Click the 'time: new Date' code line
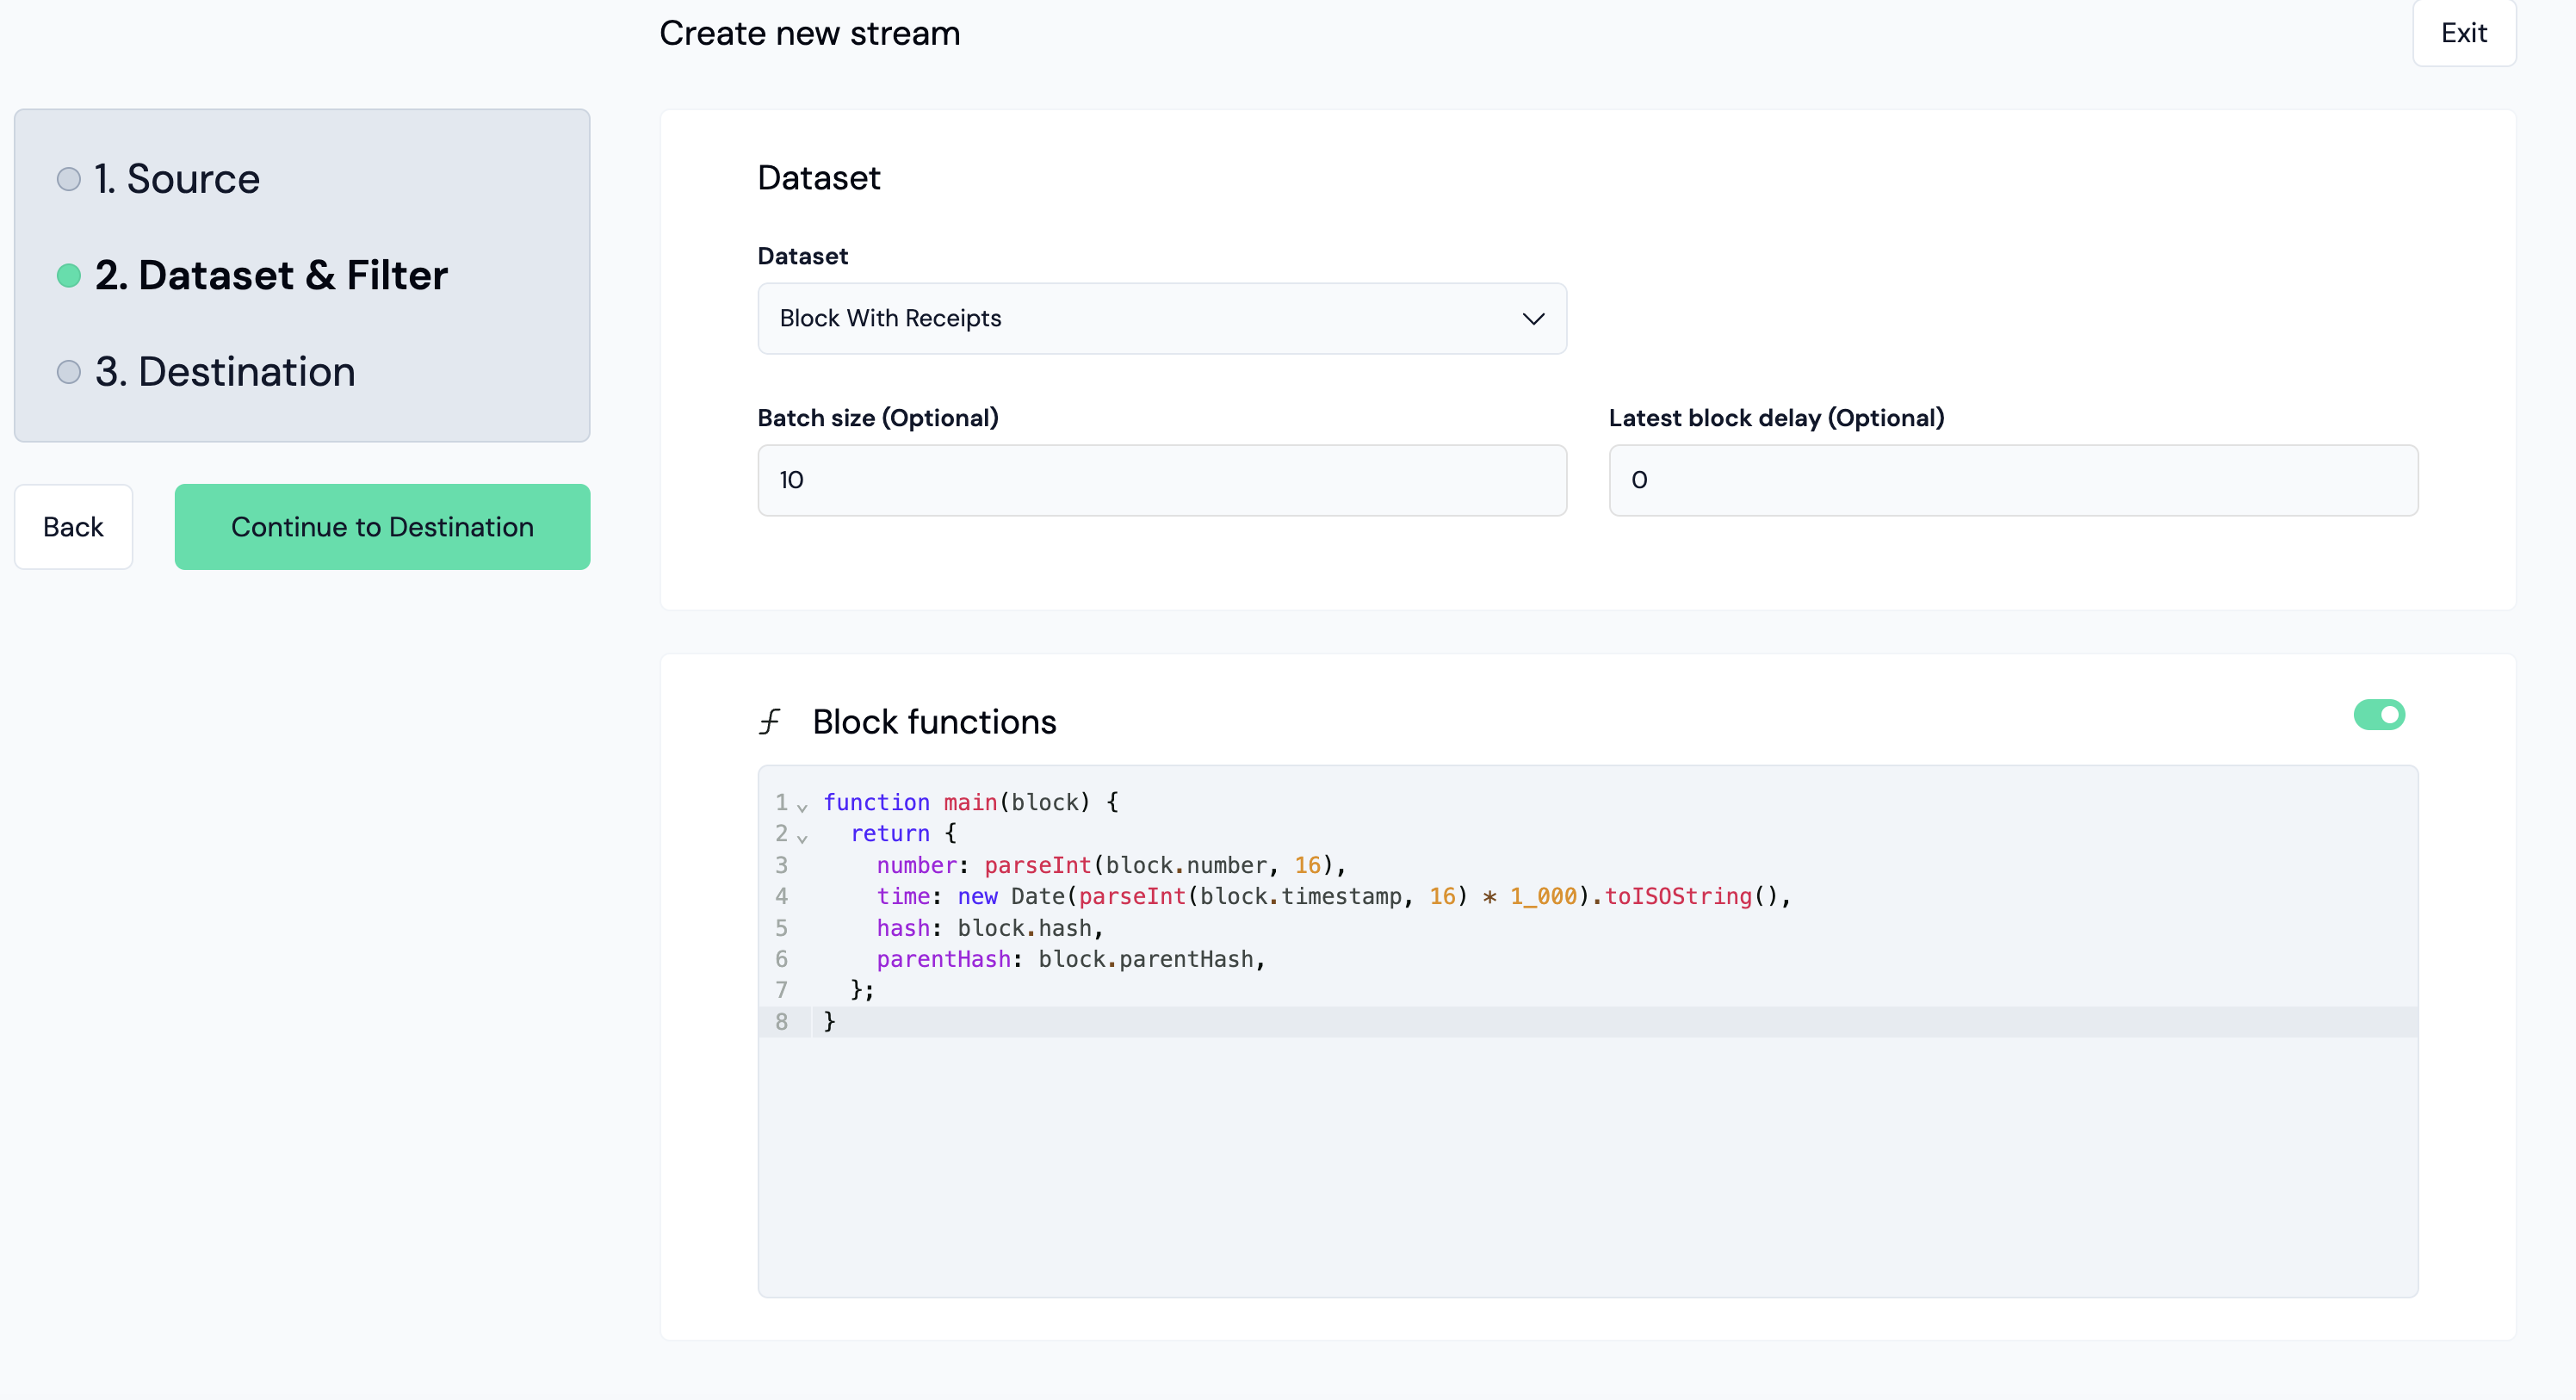Viewport: 2576px width, 1400px height. [x=1333, y=896]
